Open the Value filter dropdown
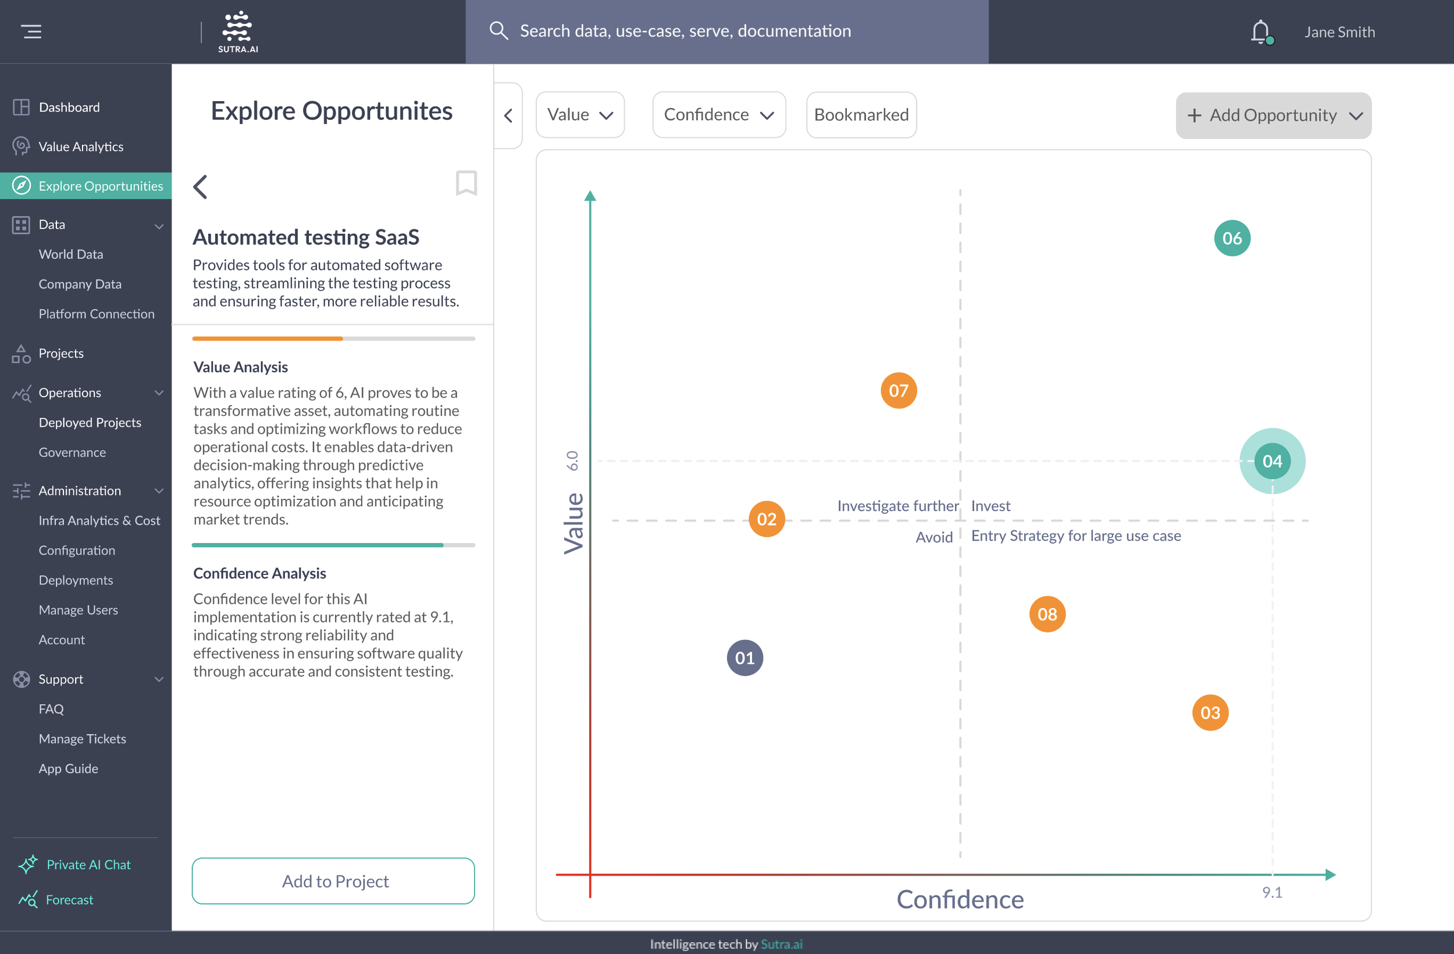This screenshot has width=1454, height=954. click(580, 115)
